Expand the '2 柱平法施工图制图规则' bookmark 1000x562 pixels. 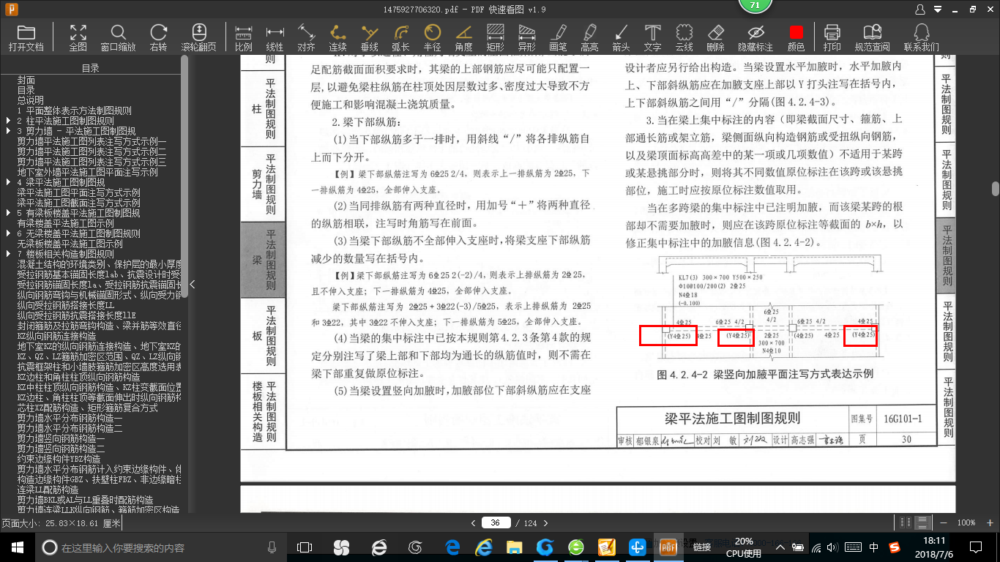click(8, 121)
